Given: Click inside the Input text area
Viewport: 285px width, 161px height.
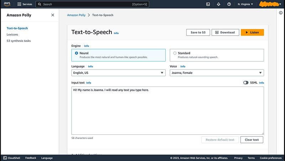Looking at the screenshot, I should pyautogui.click(x=167, y=111).
